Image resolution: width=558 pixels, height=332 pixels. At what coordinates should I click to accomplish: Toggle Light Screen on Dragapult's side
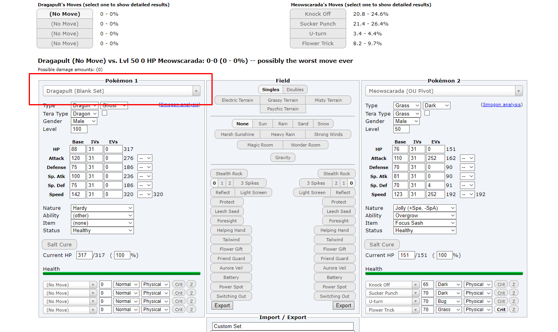click(x=254, y=193)
